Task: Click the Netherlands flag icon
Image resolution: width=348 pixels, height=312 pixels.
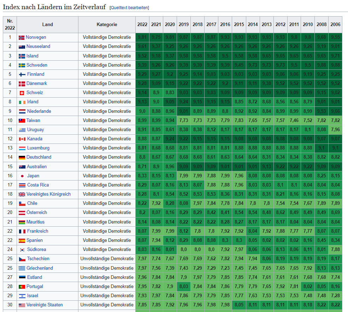Action: [22, 111]
